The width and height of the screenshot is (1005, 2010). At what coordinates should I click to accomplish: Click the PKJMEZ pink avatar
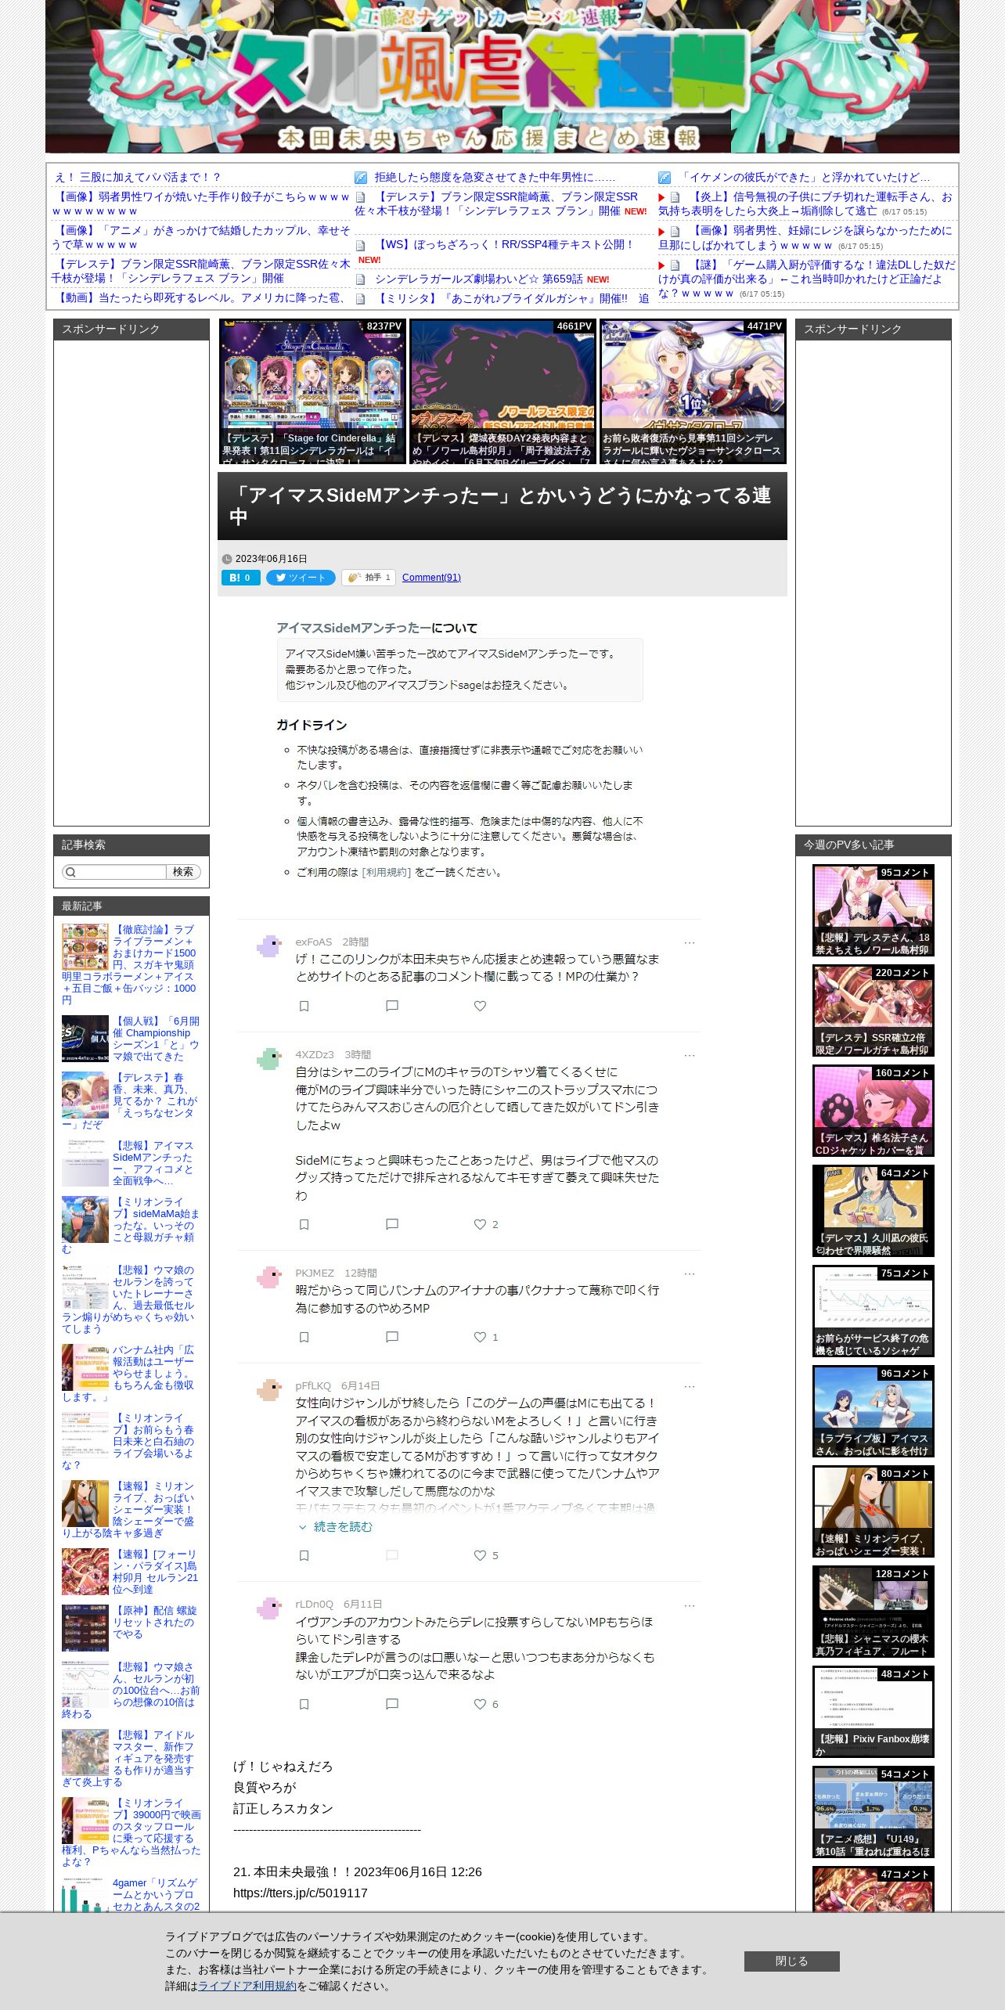pyautogui.click(x=269, y=1277)
